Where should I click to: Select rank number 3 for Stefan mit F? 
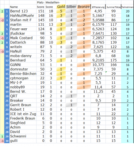7,20
